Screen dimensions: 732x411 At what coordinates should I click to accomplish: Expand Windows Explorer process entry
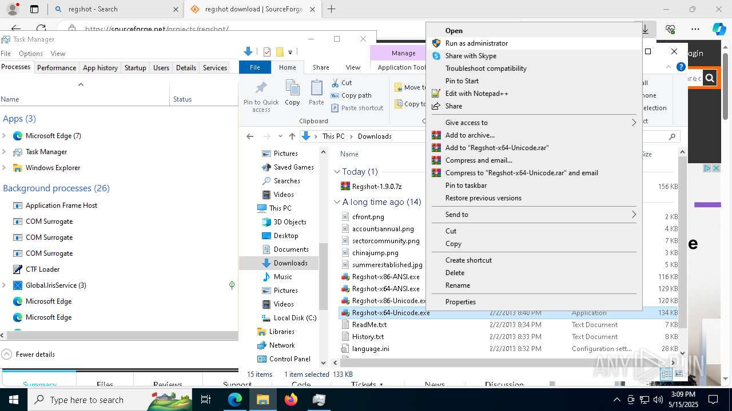click(4, 168)
